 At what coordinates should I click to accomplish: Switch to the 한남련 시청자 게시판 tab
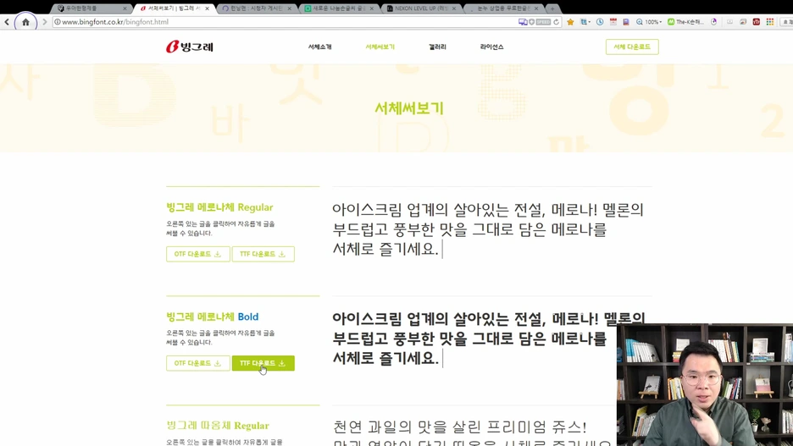[x=258, y=8]
